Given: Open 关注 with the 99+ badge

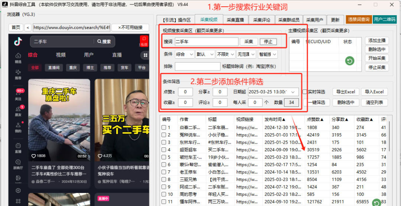Looking at the screenshot, I should [x=18, y=95].
